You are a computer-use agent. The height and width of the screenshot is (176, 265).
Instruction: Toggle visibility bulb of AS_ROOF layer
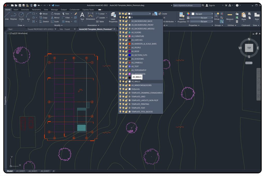tap(120, 51)
